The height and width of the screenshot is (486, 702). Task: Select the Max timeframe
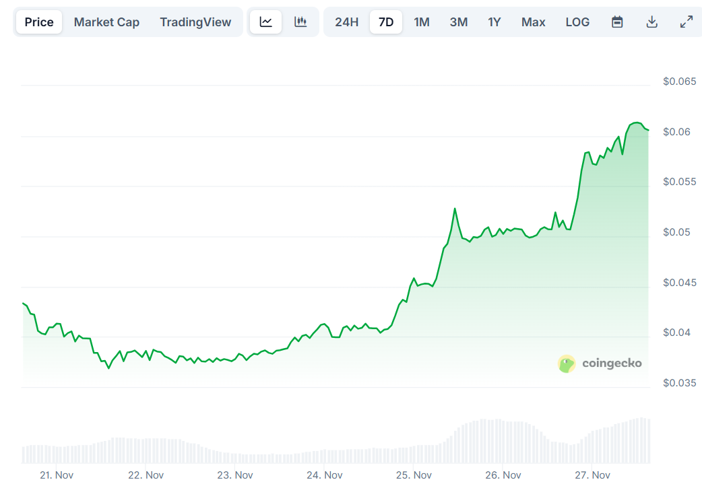coord(533,22)
